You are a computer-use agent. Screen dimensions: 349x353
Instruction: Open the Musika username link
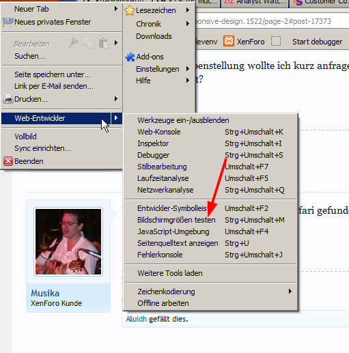(45, 293)
